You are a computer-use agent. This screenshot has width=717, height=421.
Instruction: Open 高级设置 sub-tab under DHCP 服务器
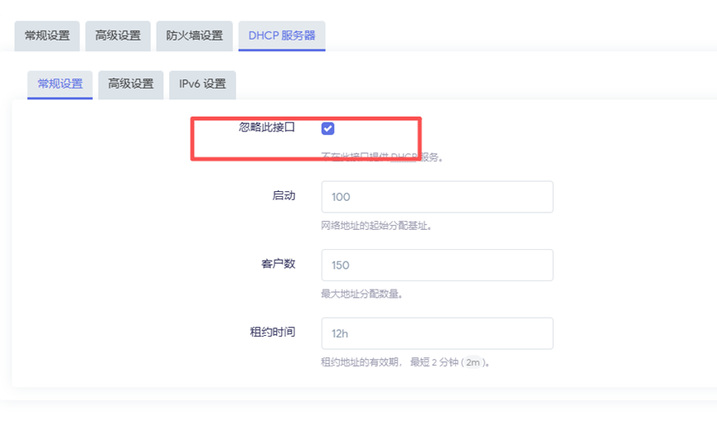130,84
